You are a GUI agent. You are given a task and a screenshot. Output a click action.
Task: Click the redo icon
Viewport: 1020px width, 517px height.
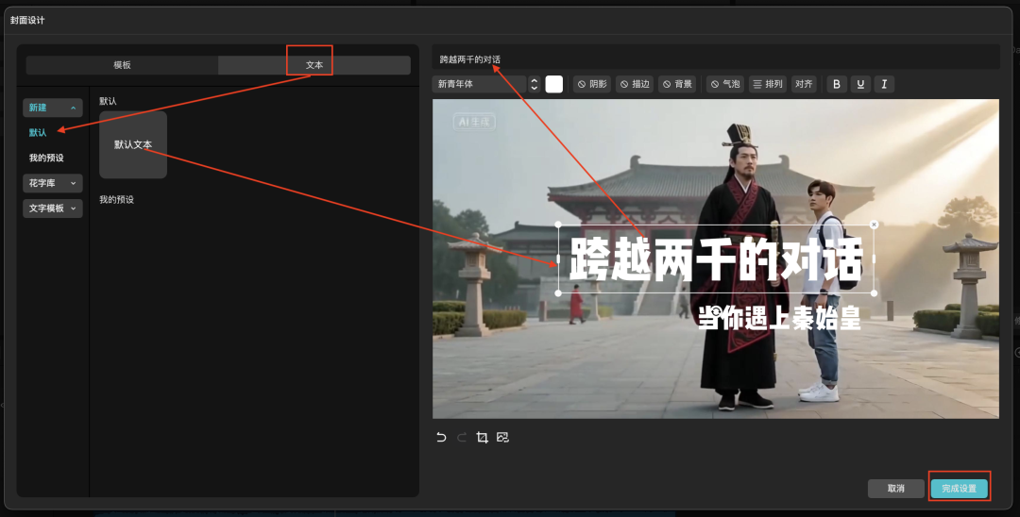coord(462,437)
